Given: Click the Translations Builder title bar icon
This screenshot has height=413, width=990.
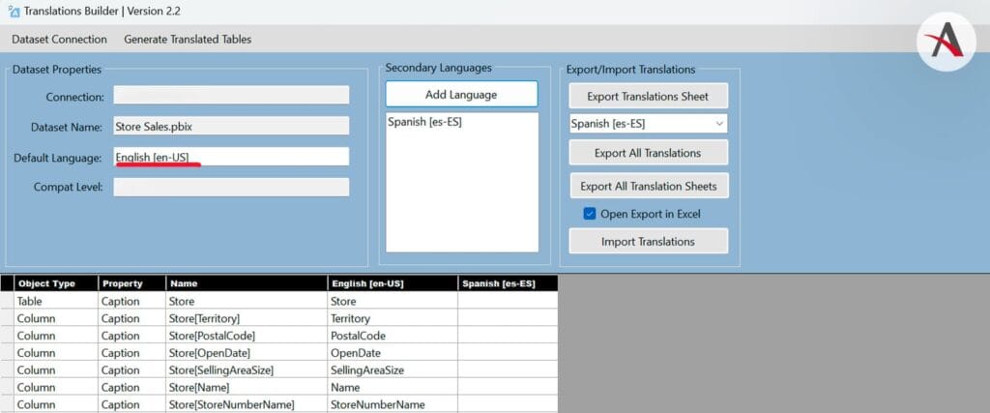Looking at the screenshot, I should [x=14, y=11].
